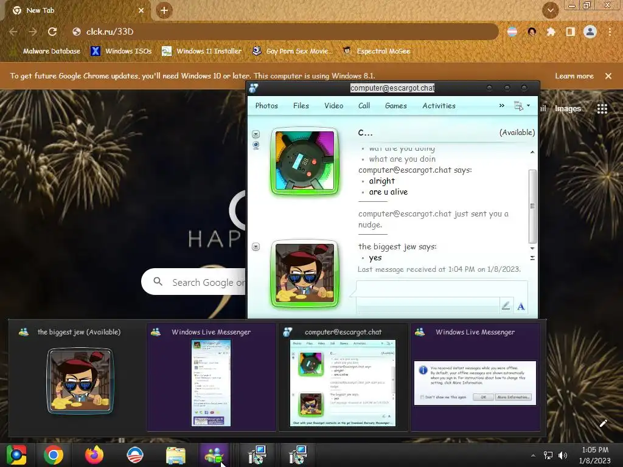Open the Windows 11 Installer bookmark
The width and height of the screenshot is (623, 467).
[202, 51]
